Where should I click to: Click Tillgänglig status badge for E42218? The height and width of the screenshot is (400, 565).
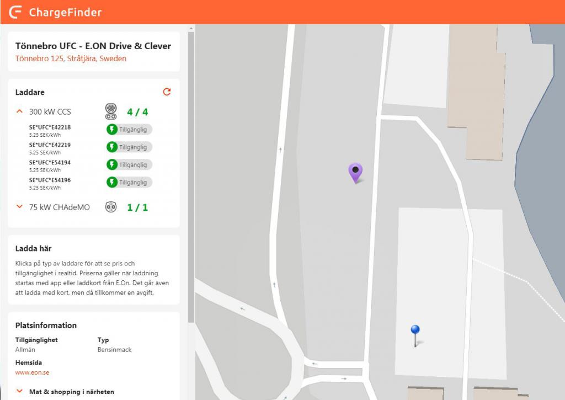tap(129, 129)
